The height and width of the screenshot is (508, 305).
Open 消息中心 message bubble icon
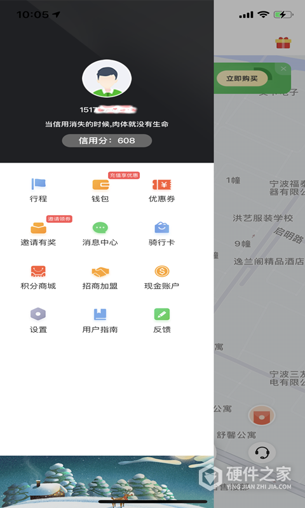pyautogui.click(x=100, y=228)
